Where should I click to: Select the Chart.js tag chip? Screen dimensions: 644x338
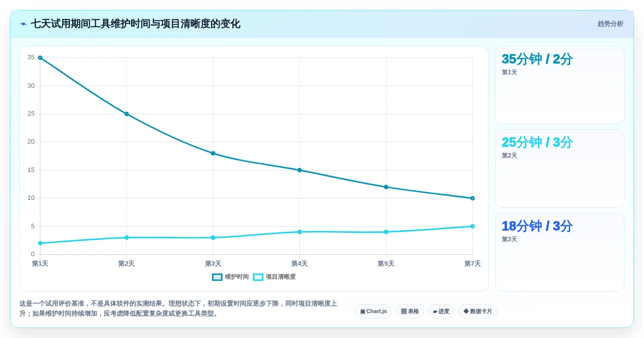pos(374,311)
